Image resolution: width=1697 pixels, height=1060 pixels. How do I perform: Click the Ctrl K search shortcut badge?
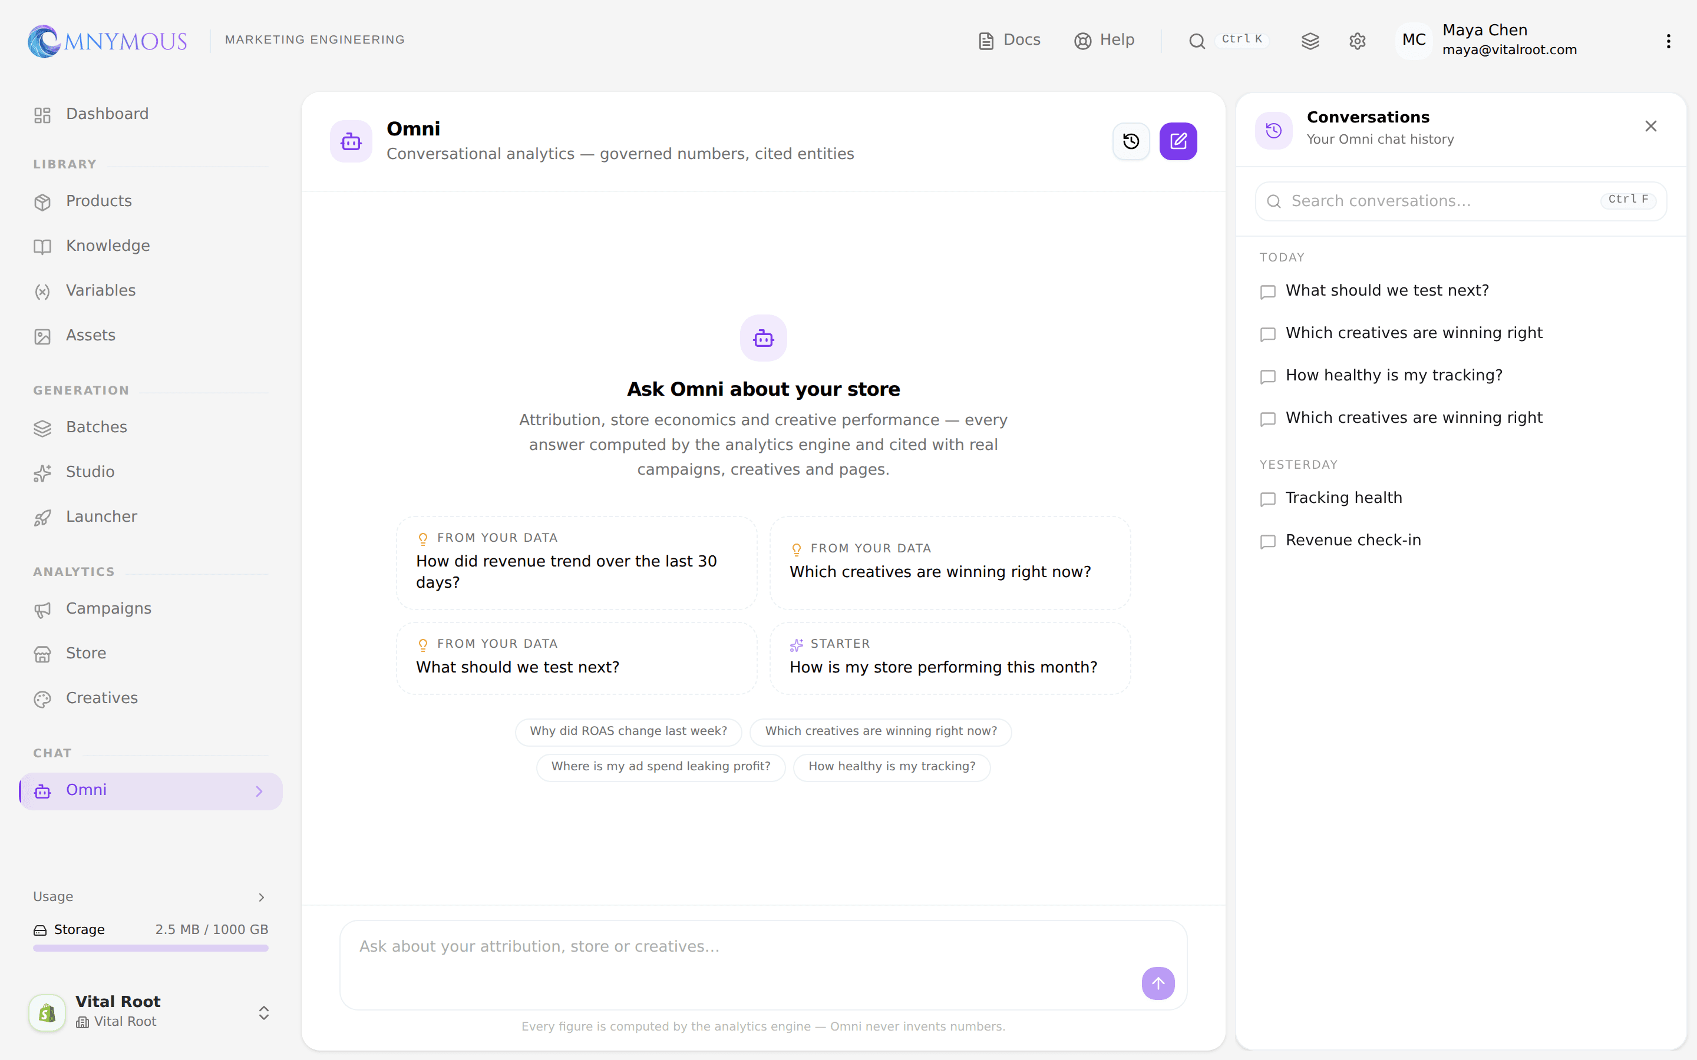coord(1241,39)
